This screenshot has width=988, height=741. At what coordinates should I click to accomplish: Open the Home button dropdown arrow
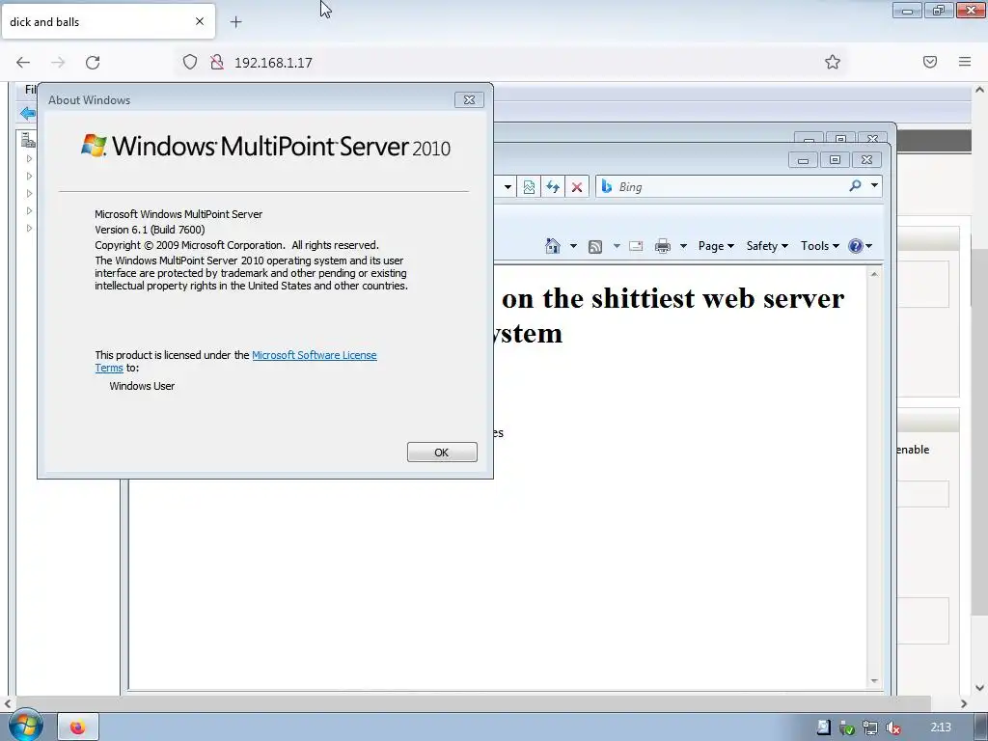click(573, 246)
